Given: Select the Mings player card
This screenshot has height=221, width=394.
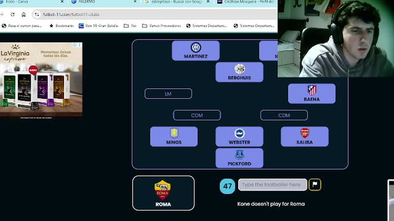Looking at the screenshot, I should coord(174,137).
